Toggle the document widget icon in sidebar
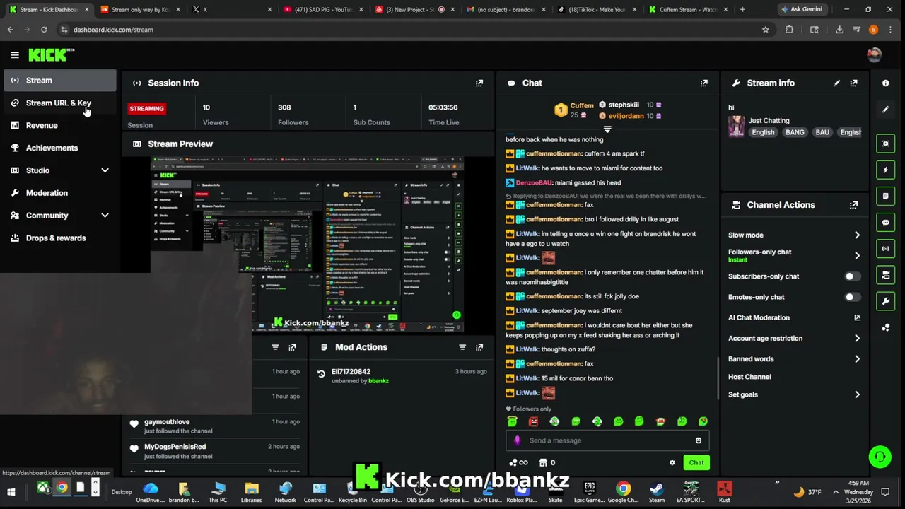The height and width of the screenshot is (509, 905). pos(886,196)
